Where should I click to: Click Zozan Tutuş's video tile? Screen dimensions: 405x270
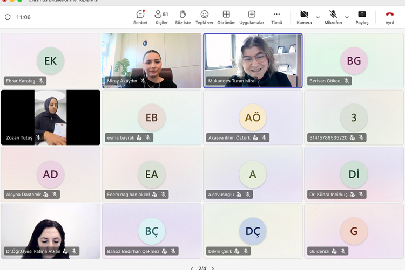50,117
